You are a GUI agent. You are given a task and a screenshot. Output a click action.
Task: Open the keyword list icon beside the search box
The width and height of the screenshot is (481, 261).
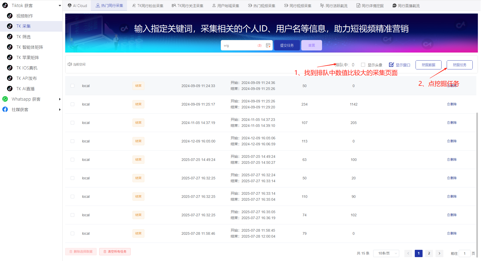[268, 45]
